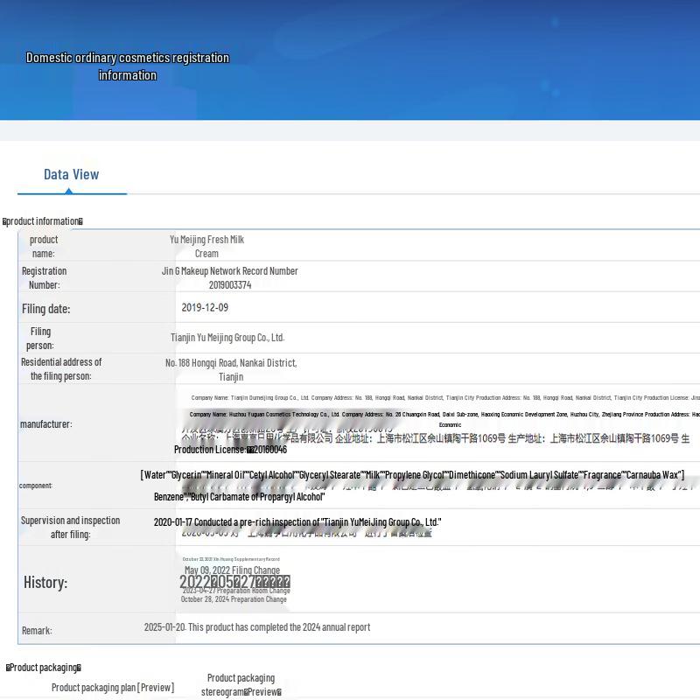This screenshot has height=700, width=700.
Task: Click the Product packaging section header
Action: pos(44,668)
